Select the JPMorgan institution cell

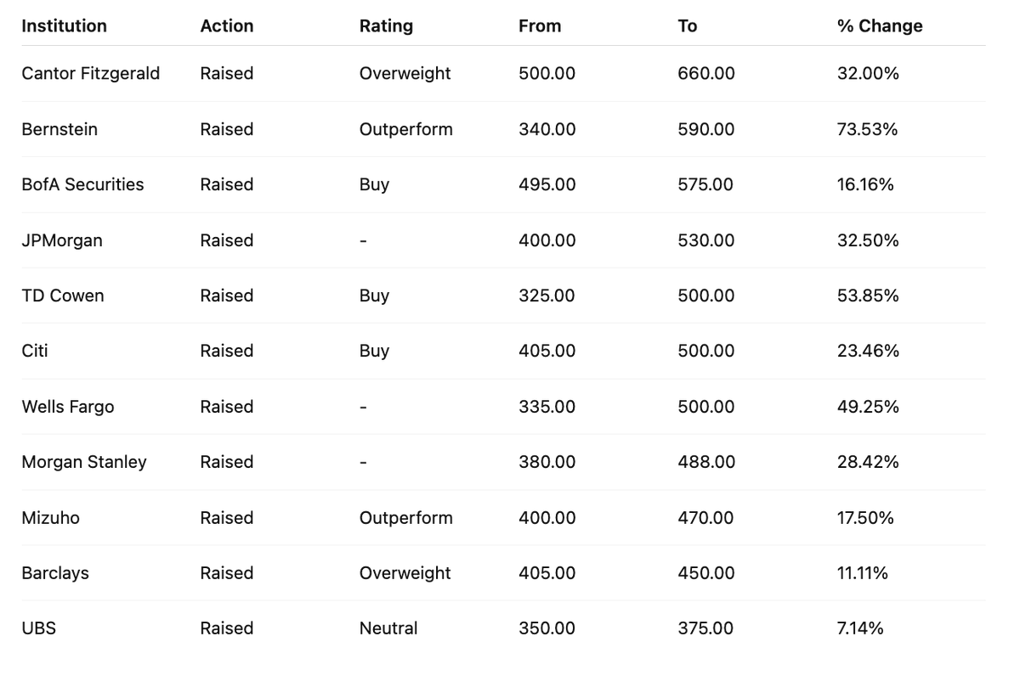[x=62, y=240]
